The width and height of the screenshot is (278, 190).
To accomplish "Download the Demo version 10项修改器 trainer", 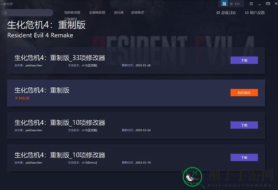I will [244, 157].
